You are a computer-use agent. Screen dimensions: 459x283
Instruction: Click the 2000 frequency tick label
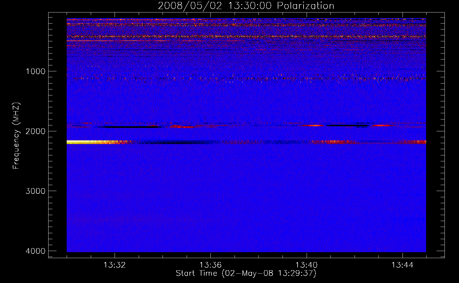(35, 131)
